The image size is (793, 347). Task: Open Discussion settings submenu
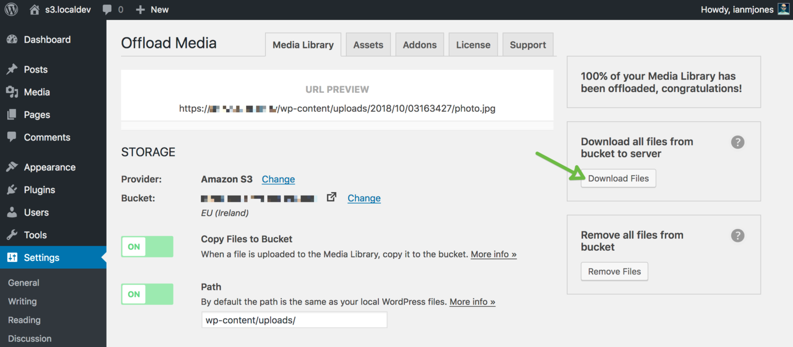coord(30,338)
